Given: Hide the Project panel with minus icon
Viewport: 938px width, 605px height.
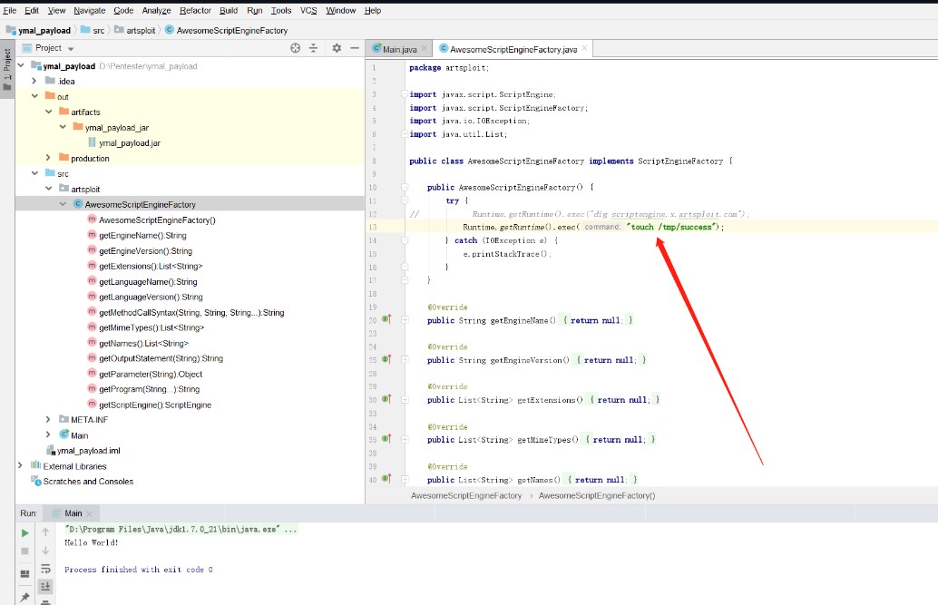Looking at the screenshot, I should 355,48.
